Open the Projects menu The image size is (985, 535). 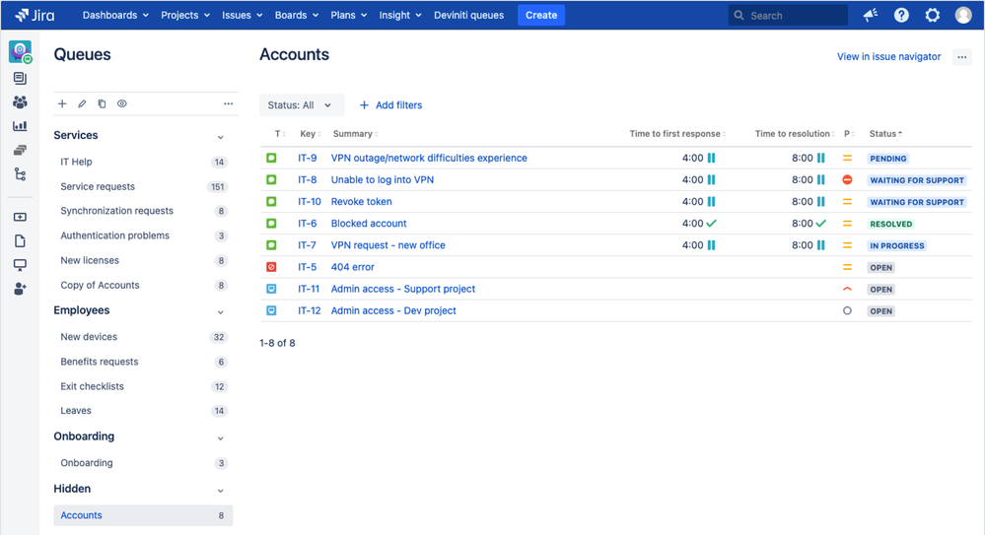(185, 15)
